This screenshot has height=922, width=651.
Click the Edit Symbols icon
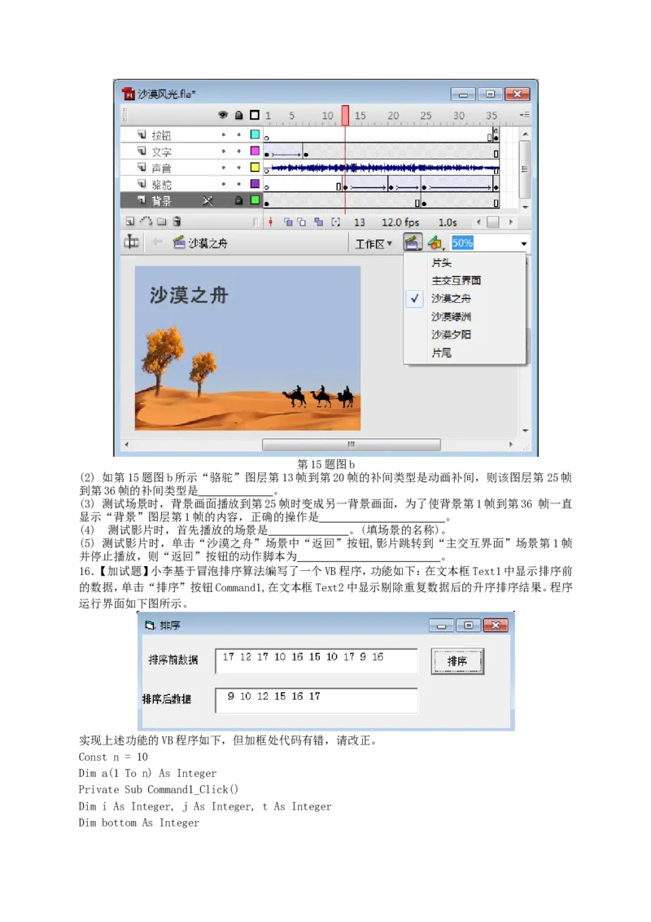click(434, 242)
